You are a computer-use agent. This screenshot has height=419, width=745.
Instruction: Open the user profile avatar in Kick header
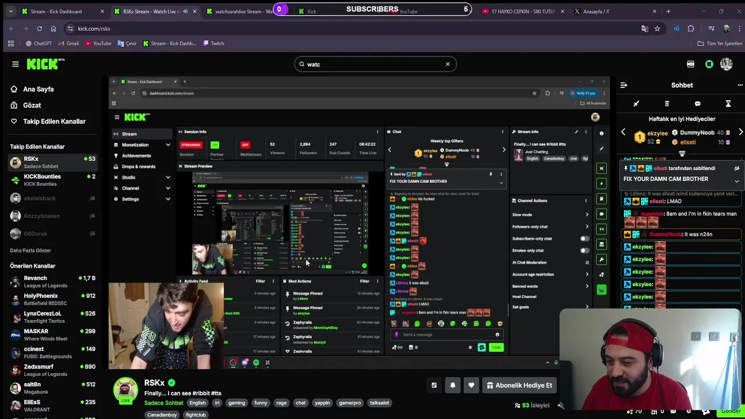coord(726,64)
